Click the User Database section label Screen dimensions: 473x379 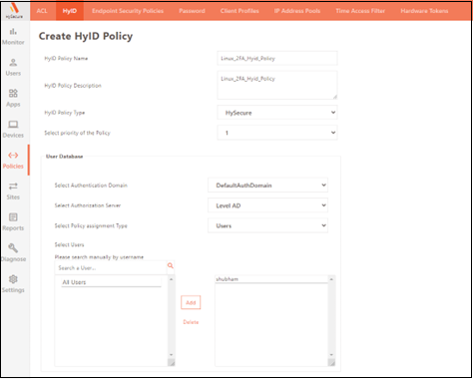point(64,157)
